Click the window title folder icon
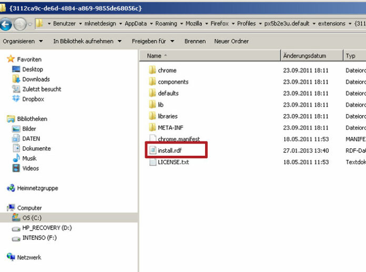366x272 pixels. tap(3, 8)
